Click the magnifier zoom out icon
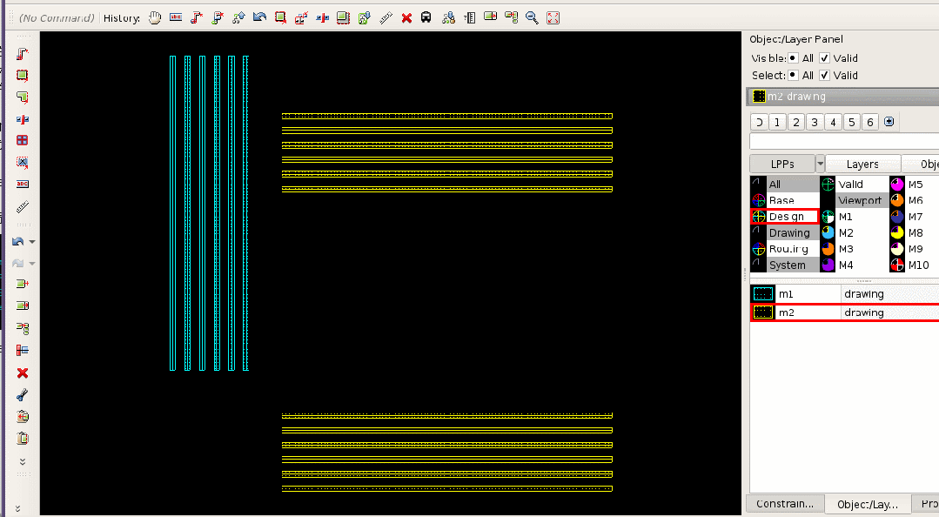Viewport: 939px width, 517px height. pos(532,18)
